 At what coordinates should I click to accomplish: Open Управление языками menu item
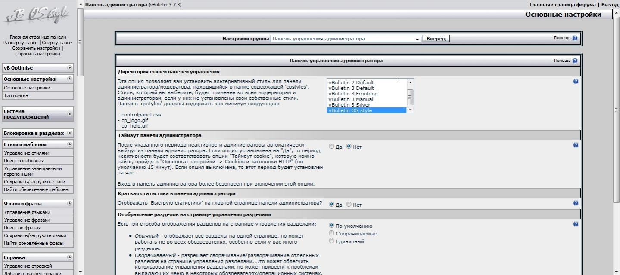coord(27,212)
